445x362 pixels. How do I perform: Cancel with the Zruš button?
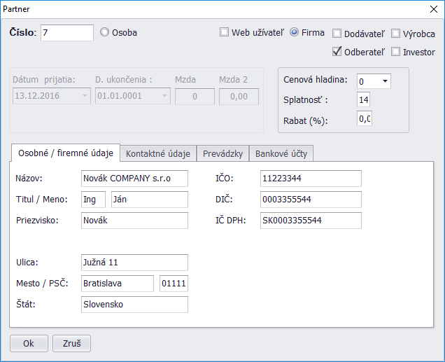pos(71,344)
